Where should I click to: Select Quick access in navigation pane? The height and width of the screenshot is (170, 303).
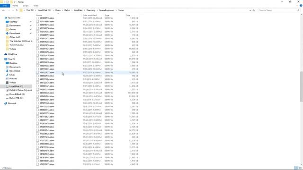pos(14,18)
